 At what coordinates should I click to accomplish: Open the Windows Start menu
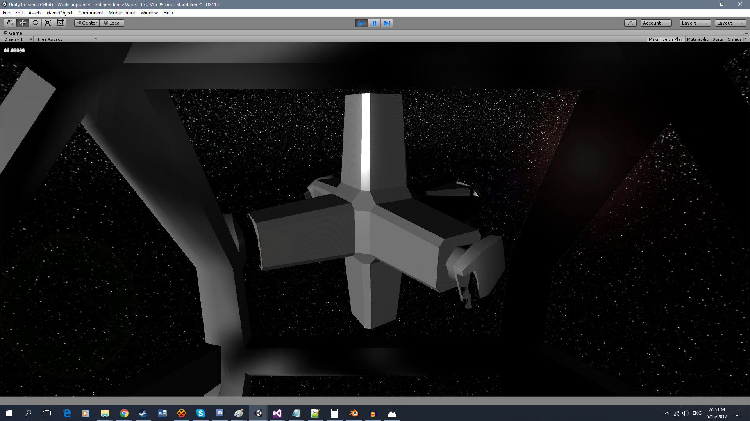click(9, 413)
